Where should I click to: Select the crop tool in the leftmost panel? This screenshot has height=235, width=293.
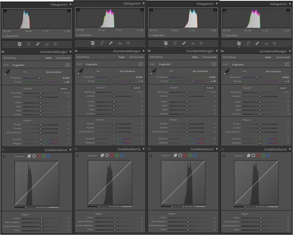click(x=29, y=44)
